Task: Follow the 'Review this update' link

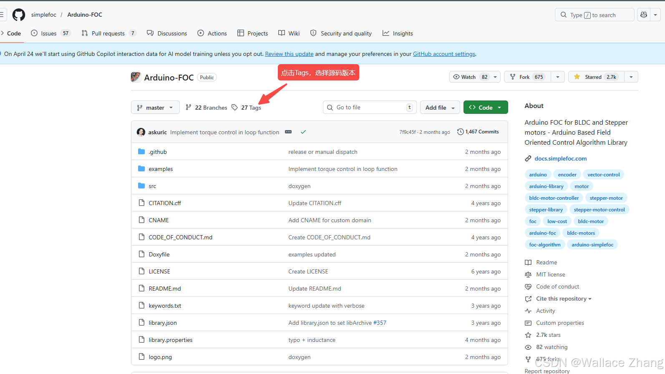Action: (x=289, y=54)
